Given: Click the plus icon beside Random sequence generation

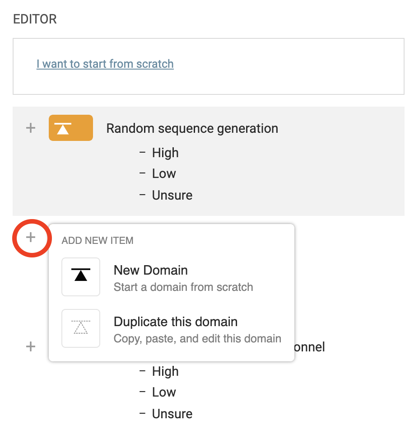Looking at the screenshot, I should tap(30, 128).
